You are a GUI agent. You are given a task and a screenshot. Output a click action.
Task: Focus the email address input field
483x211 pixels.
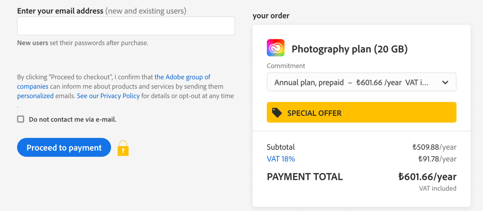pyautogui.click(x=126, y=26)
